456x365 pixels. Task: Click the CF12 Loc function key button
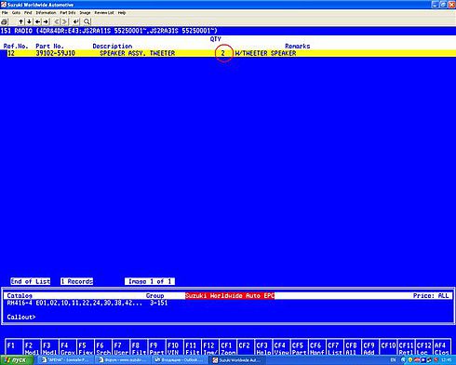424,348
